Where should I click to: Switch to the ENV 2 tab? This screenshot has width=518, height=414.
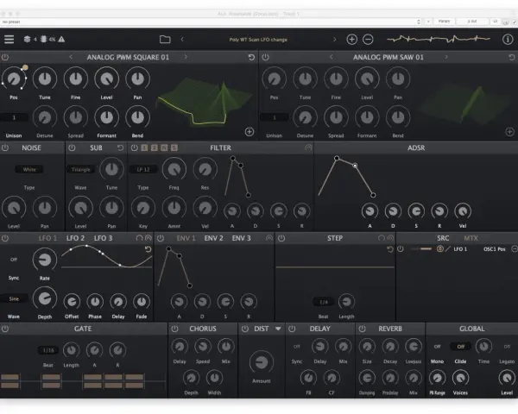pyautogui.click(x=213, y=238)
